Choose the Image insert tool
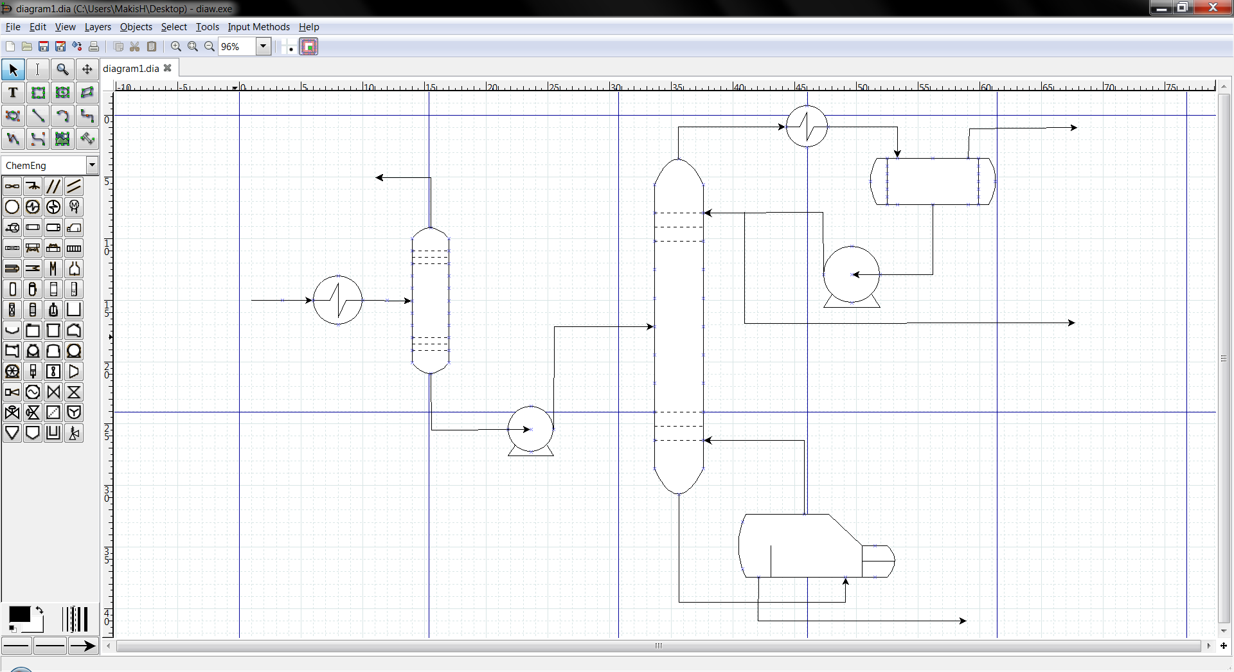Image resolution: width=1234 pixels, height=672 pixels. 62,139
